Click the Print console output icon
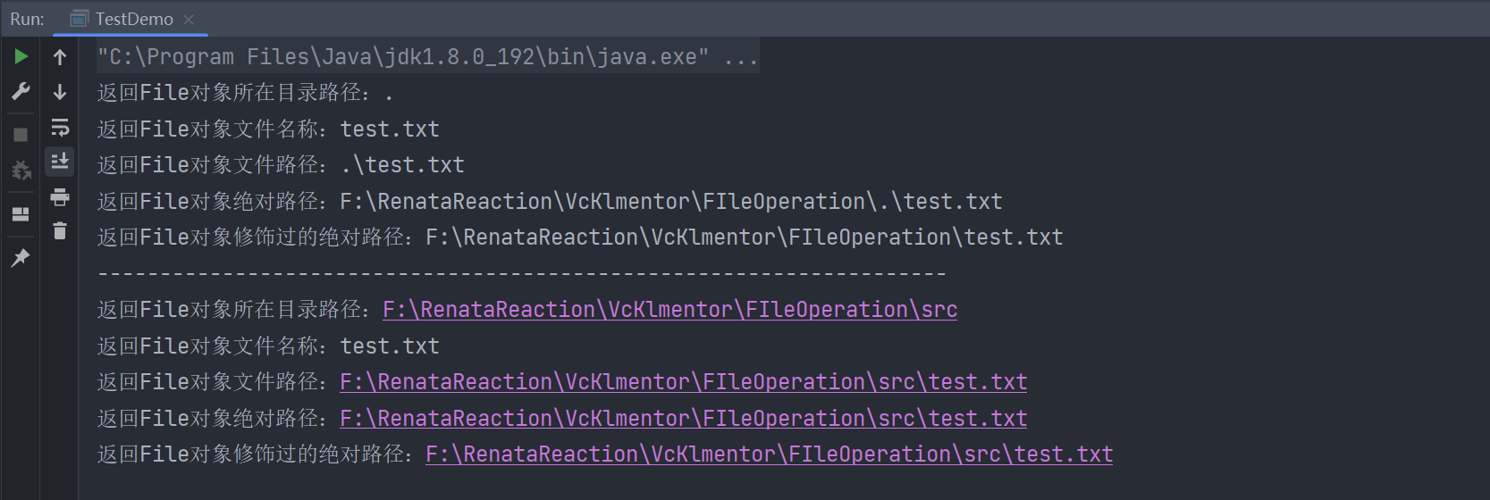 60,196
